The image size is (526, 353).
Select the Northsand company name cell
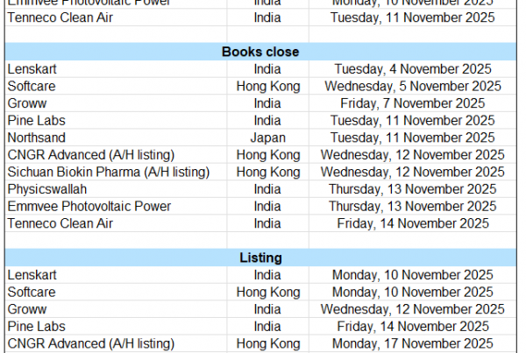(36, 138)
